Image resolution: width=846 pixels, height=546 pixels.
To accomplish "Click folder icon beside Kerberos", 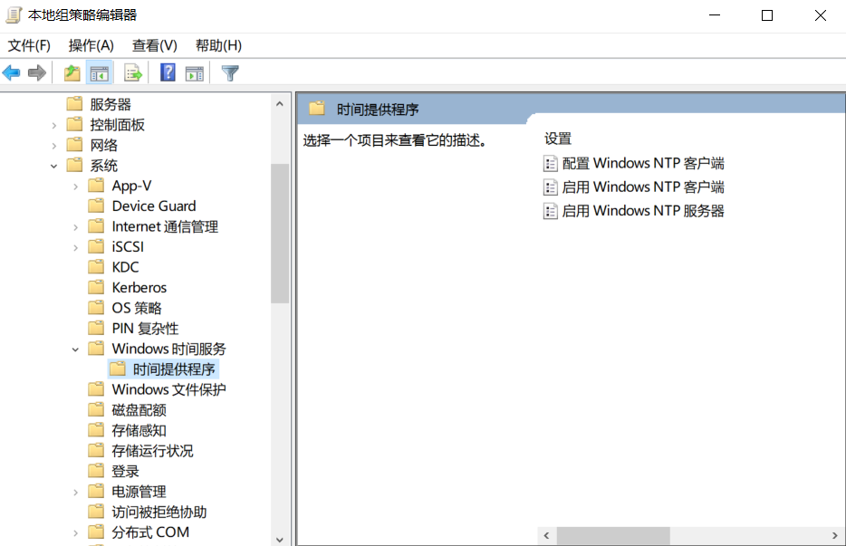I will click(96, 288).
